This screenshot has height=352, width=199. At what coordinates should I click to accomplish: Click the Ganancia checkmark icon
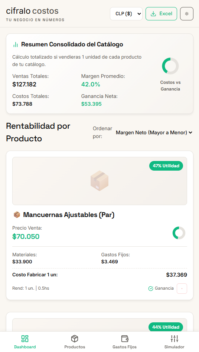(x=151, y=289)
